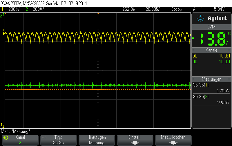Click the DSO-X 2002A title timestamp line
This screenshot has width=232, height=146.
44,3
